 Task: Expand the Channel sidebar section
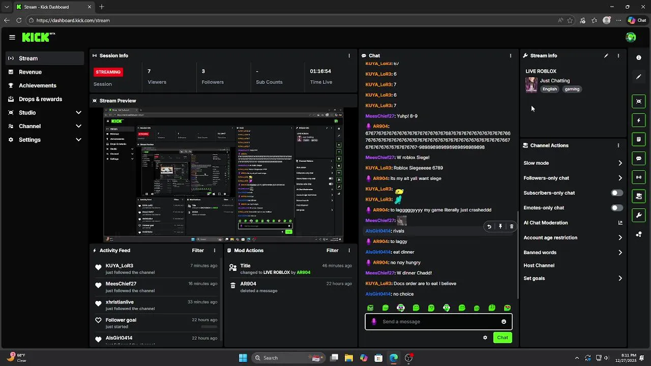(78, 126)
